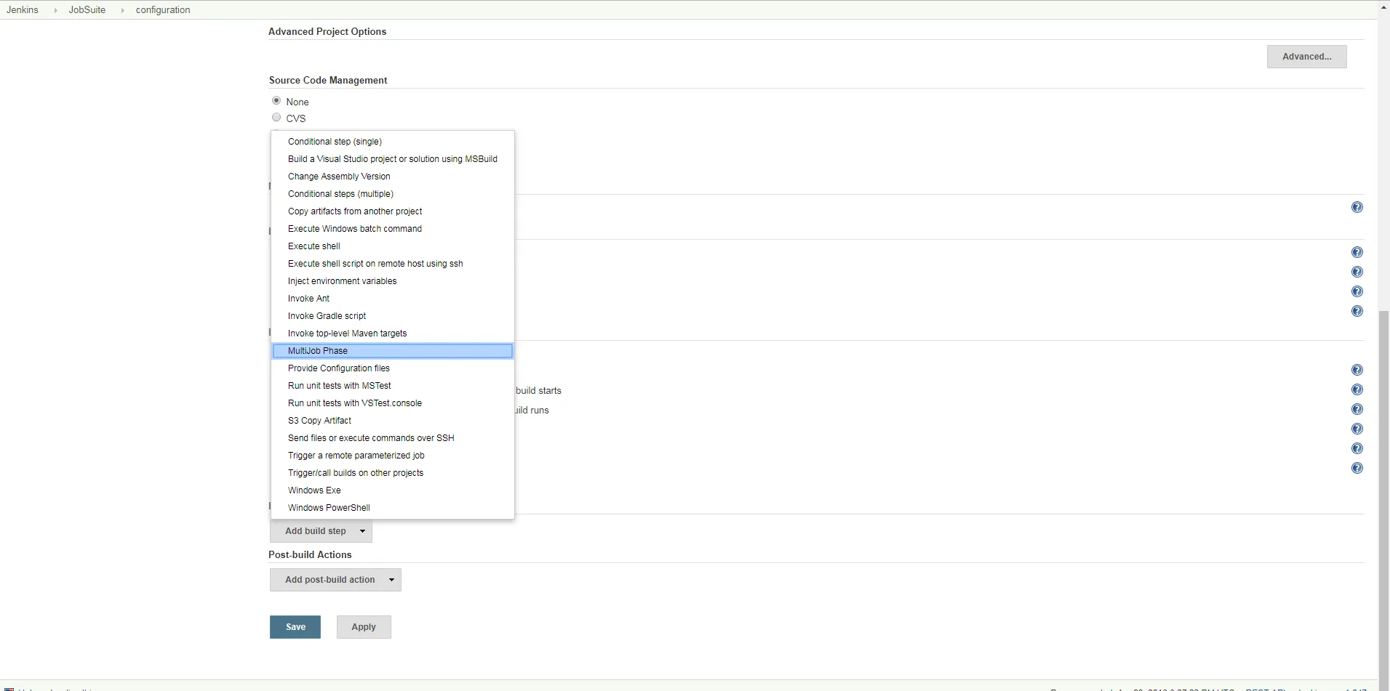Viewport: 1390px width, 691px height.
Task: Choose S3 Copy Artifact step
Action: [393, 421]
